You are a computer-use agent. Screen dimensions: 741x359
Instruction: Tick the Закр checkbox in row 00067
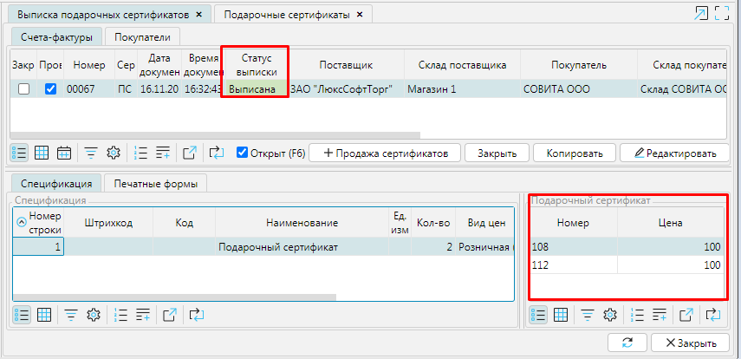point(23,88)
